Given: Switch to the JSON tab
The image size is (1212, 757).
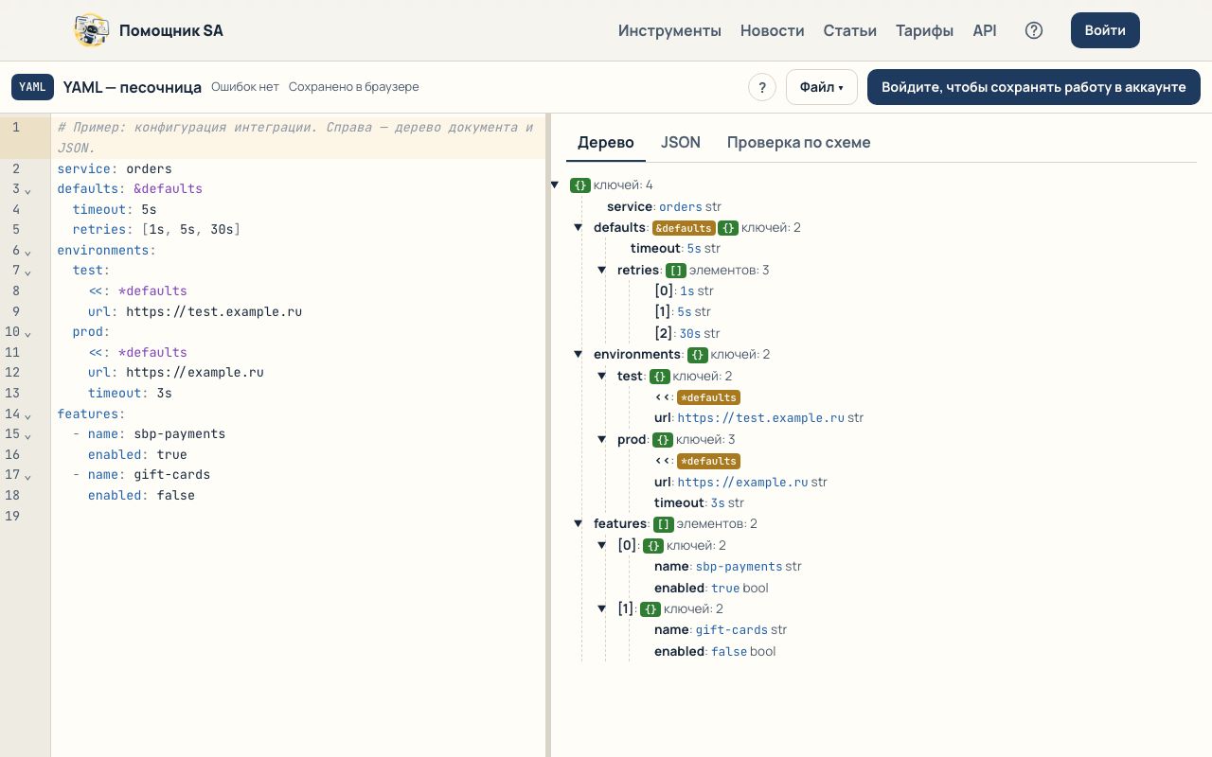Looking at the screenshot, I should pos(681,143).
